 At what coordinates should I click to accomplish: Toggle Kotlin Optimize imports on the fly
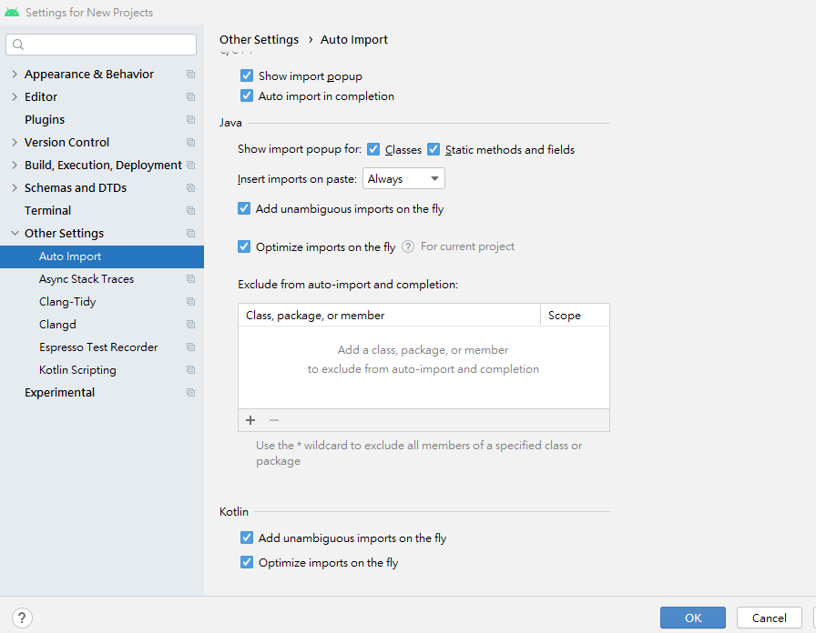tap(247, 562)
